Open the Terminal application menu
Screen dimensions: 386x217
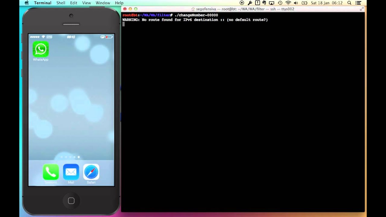[x=43, y=3]
